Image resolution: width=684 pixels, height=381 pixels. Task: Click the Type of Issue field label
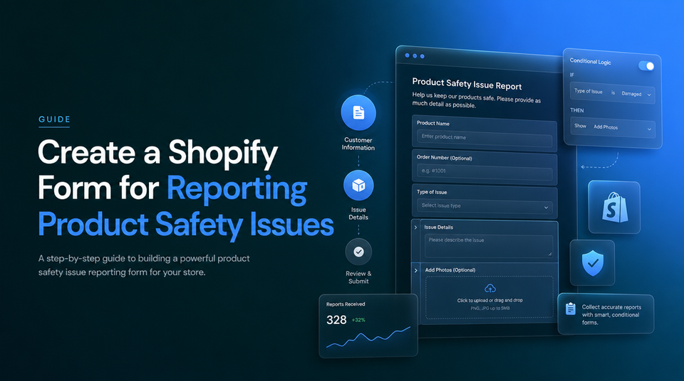coord(432,192)
